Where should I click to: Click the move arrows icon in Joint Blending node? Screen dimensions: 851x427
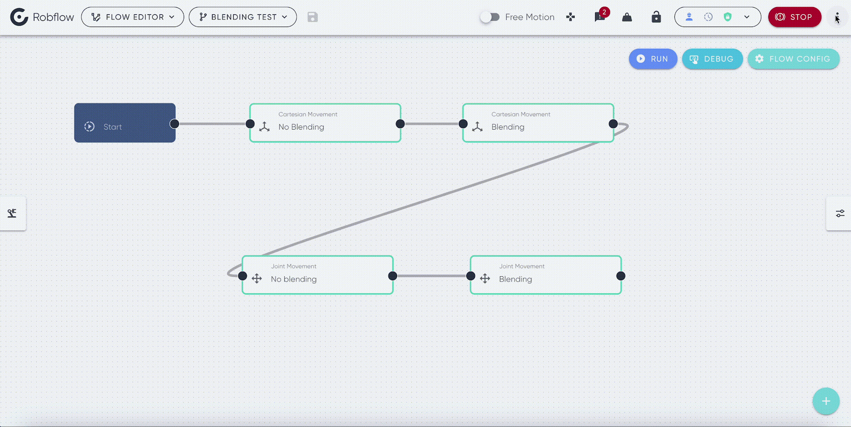[485, 278]
